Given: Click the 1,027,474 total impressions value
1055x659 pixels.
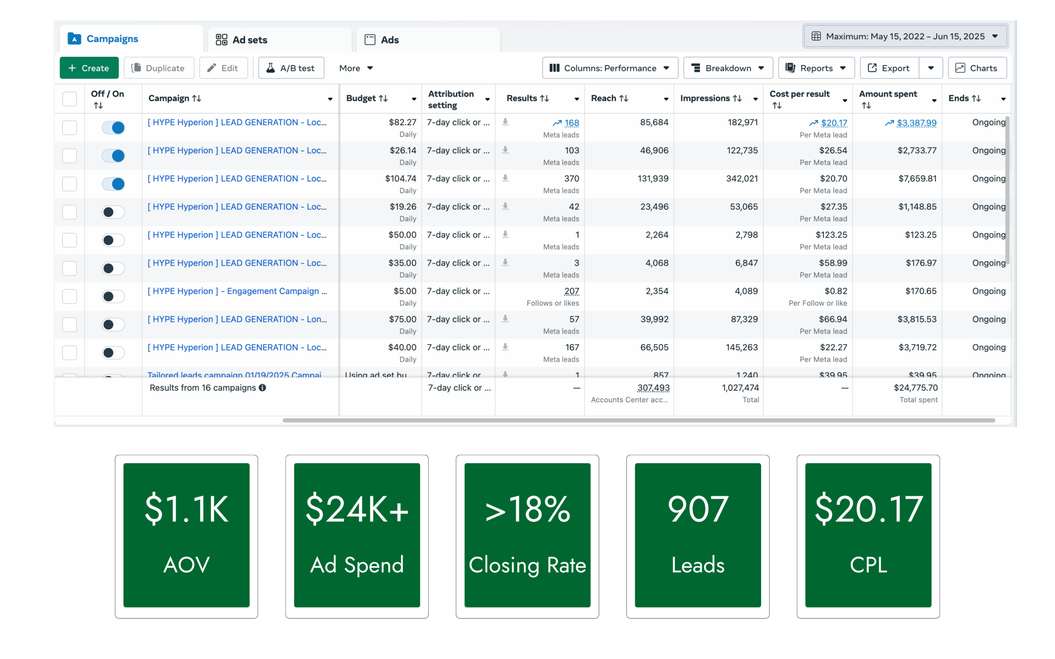Looking at the screenshot, I should (740, 388).
